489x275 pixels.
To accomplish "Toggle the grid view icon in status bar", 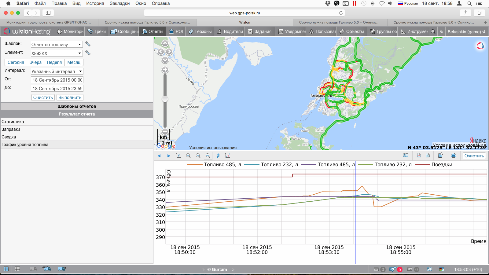I will (17, 269).
